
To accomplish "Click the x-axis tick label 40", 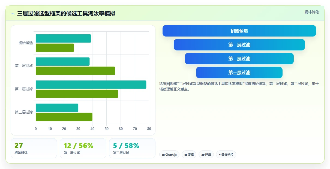I will click(92, 129).
